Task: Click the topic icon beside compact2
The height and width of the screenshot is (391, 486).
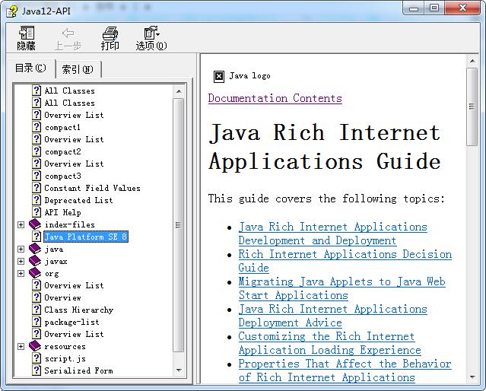Action: click(37, 151)
